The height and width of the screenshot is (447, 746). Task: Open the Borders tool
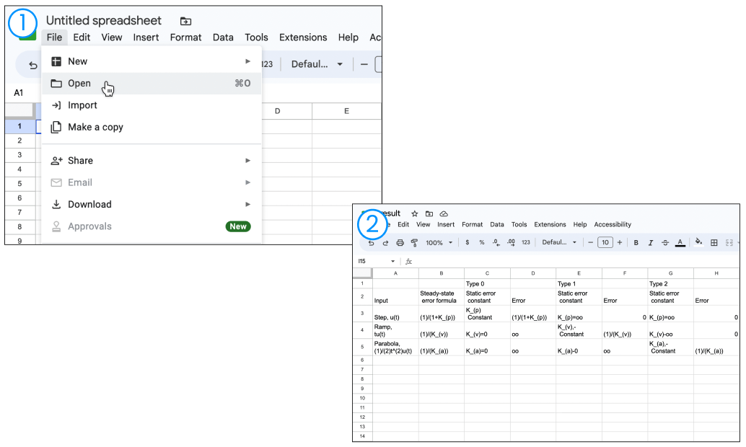tap(712, 243)
